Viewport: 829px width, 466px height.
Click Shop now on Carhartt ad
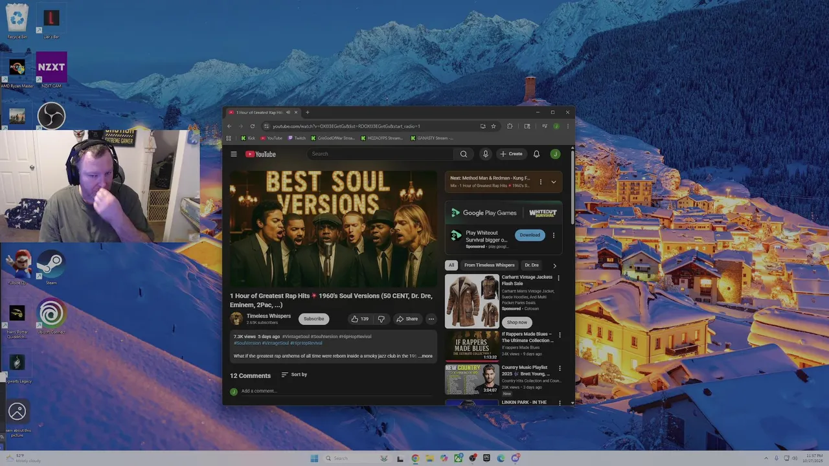pos(517,322)
